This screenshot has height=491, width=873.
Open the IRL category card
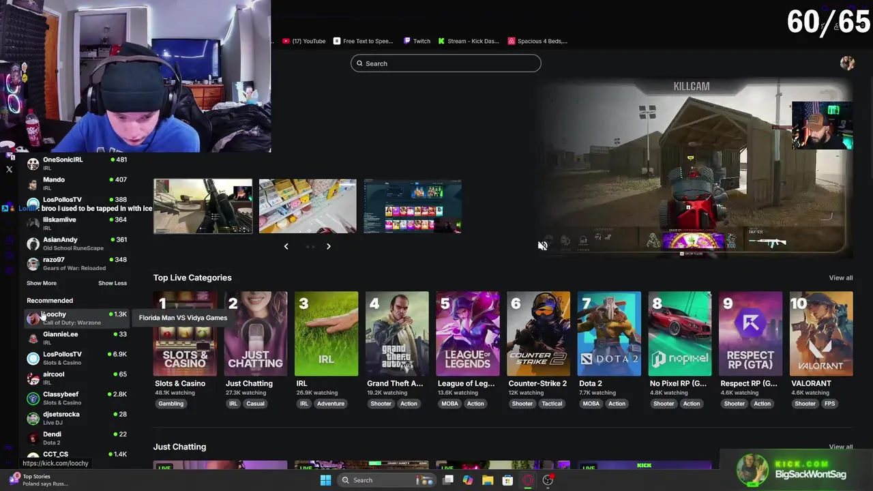click(x=326, y=334)
